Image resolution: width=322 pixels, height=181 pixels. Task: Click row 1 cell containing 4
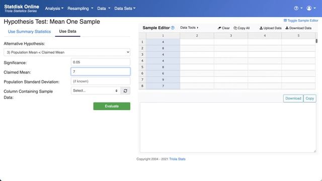coord(163,42)
